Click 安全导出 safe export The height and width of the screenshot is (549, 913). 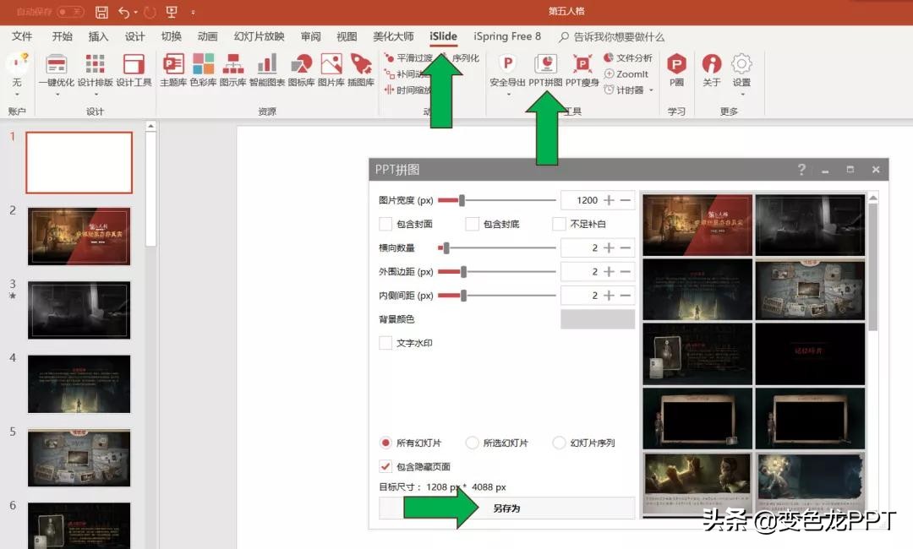(508, 70)
